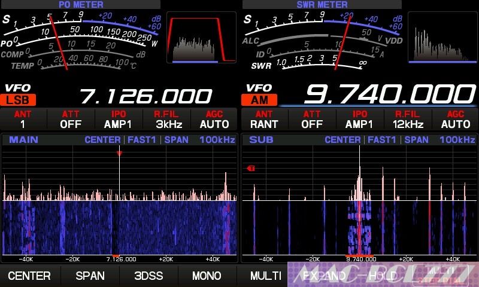
Task: Tap the SUB scope label
Action: 261,140
